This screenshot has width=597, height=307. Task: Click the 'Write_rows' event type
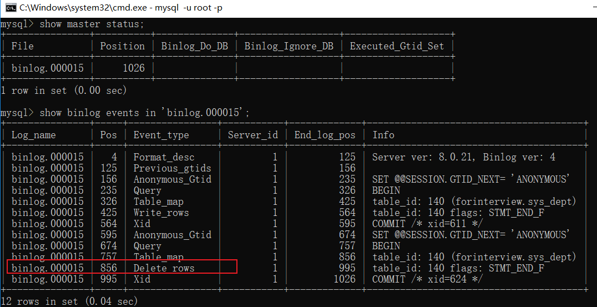(161, 213)
